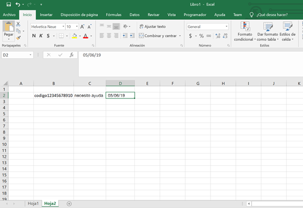Click the add new sheet plus icon

69,203
